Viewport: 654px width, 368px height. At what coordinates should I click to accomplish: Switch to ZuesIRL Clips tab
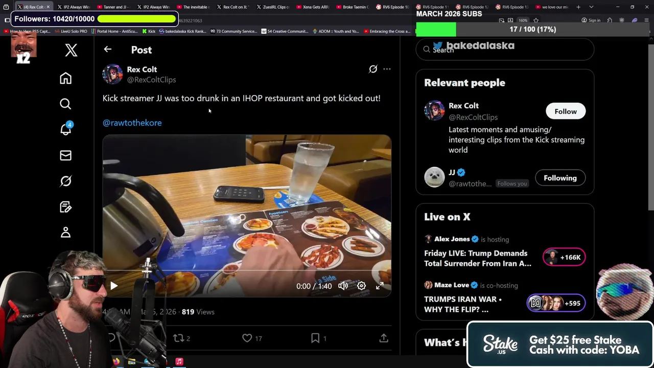pyautogui.click(x=274, y=7)
